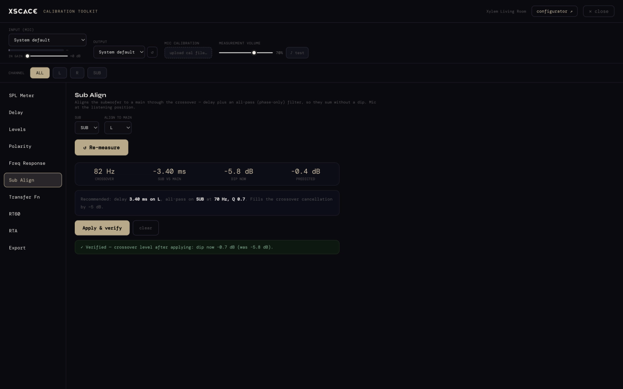This screenshot has height=389, width=623.
Task: Open the RTA section
Action: pos(33,231)
